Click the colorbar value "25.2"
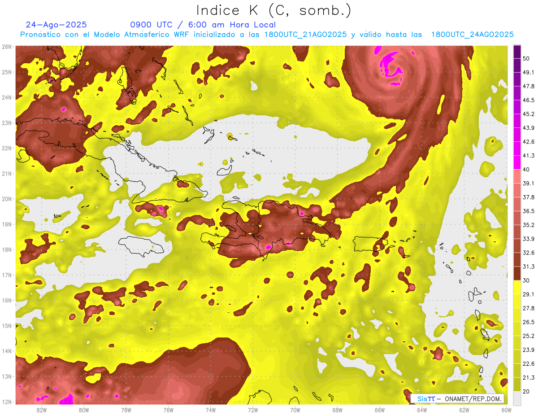The image size is (538, 416). click(x=528, y=336)
